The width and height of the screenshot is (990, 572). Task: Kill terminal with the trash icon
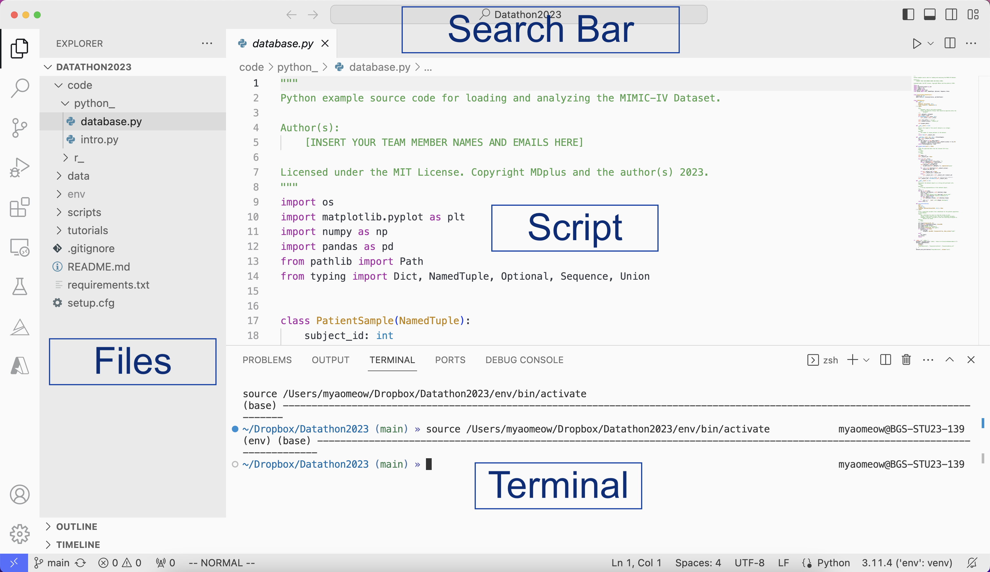(x=906, y=360)
